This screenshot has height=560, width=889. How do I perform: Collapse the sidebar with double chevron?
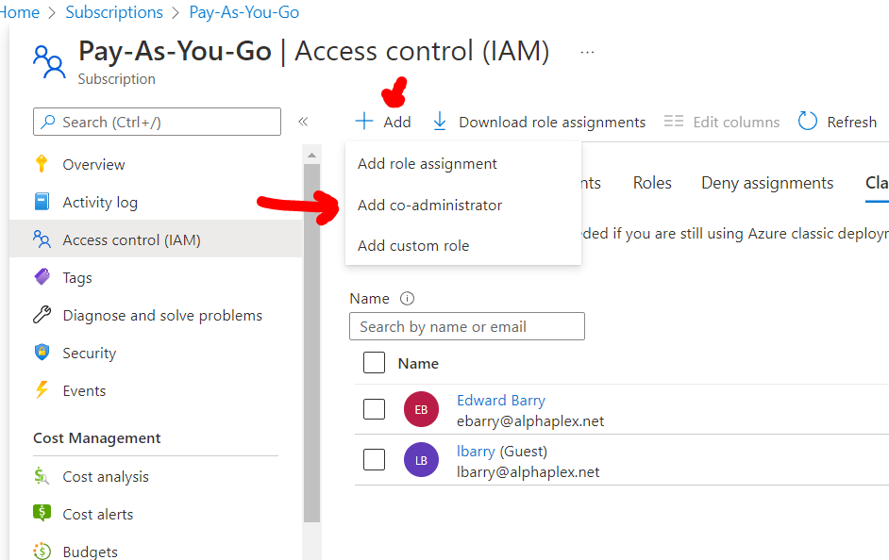pos(303,122)
